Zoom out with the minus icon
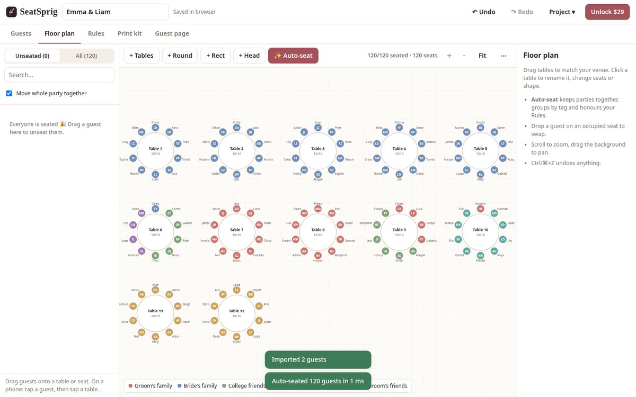This screenshot has width=636, height=397. (x=464, y=56)
